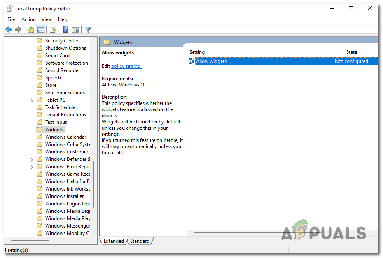This screenshot has width=383, height=258.
Task: Select Windows Messenger in the tree
Action: click(68, 226)
